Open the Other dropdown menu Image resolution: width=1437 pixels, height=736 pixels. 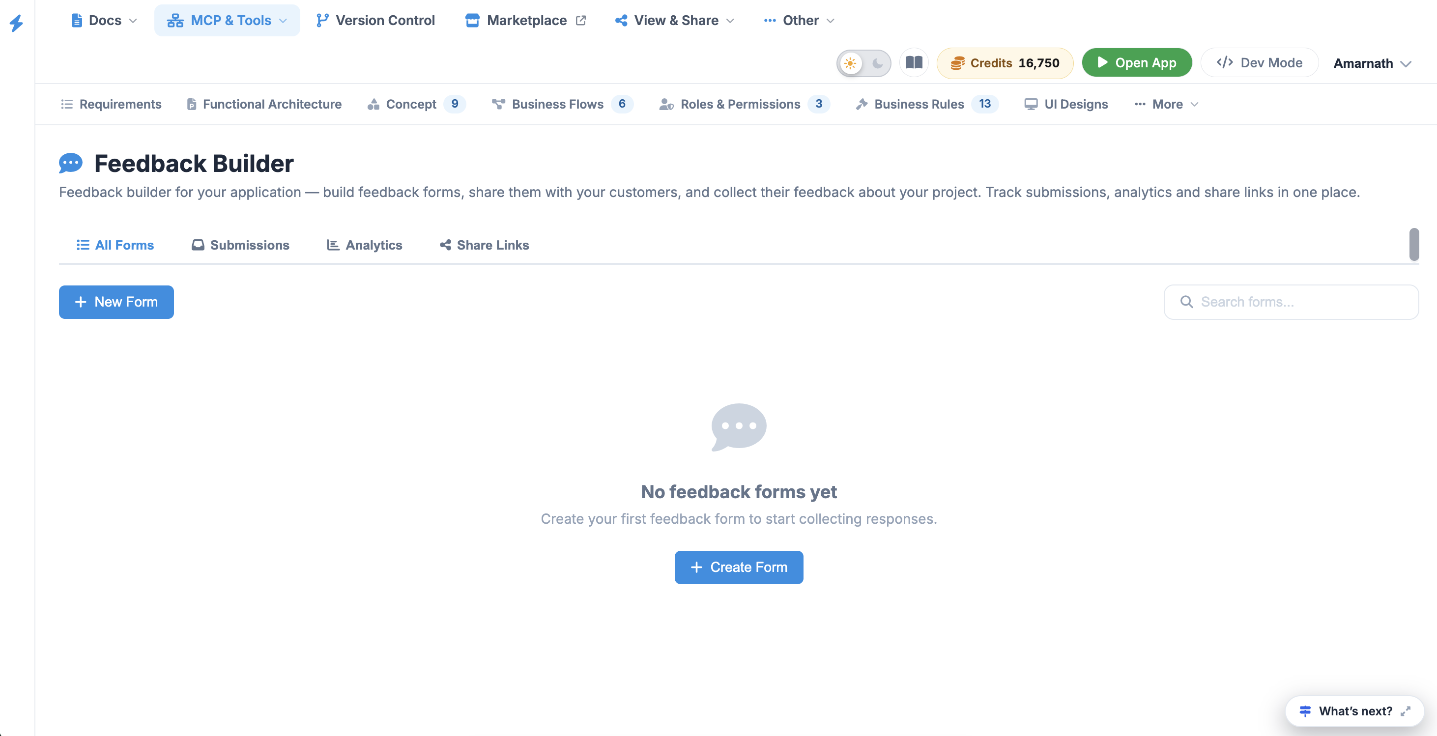coord(799,21)
